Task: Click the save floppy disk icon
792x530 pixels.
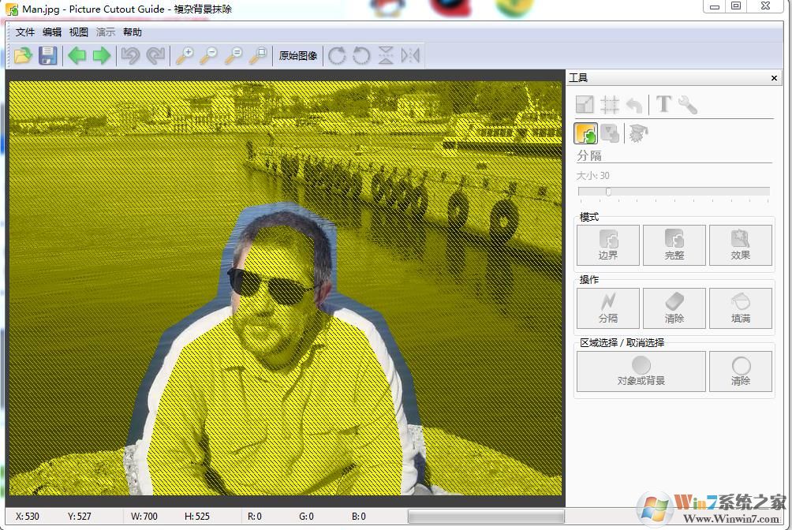Action: pos(47,55)
